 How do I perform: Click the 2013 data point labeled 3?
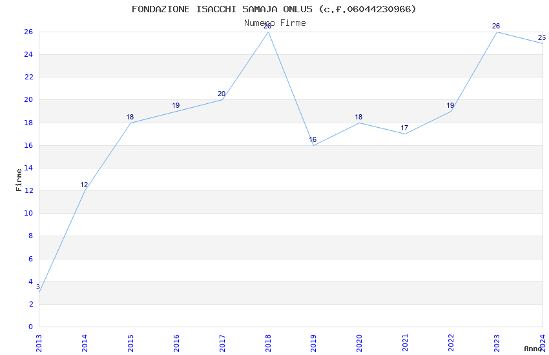pos(39,292)
